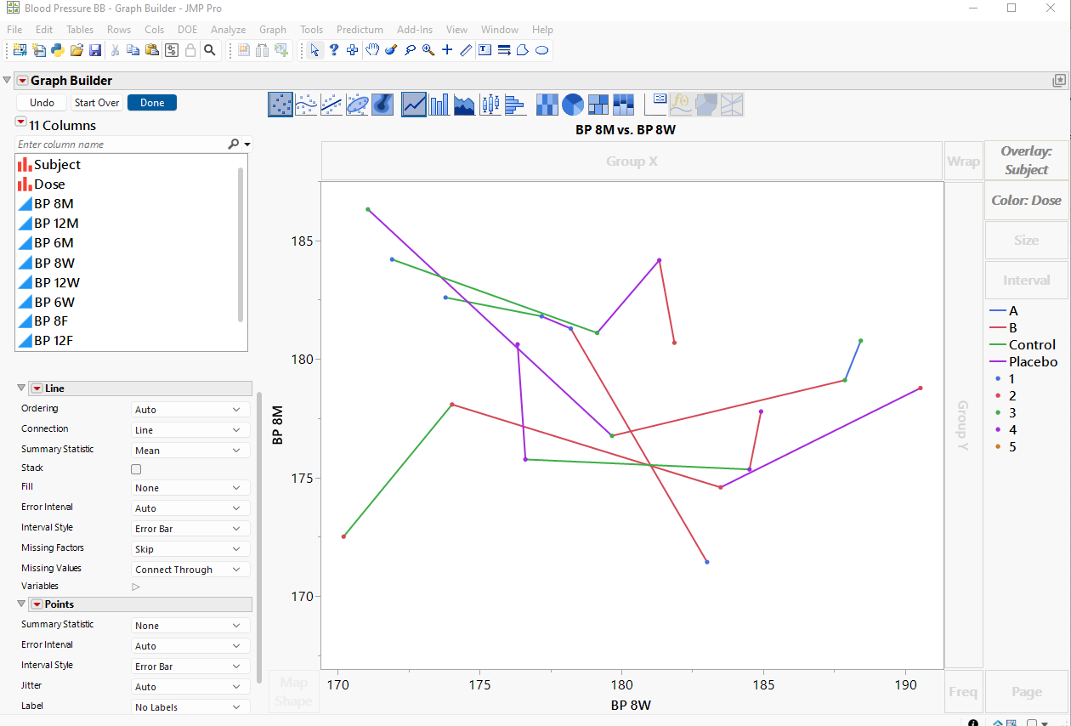Open the Tables menu
Image resolution: width=1071 pixels, height=726 pixels.
point(80,29)
